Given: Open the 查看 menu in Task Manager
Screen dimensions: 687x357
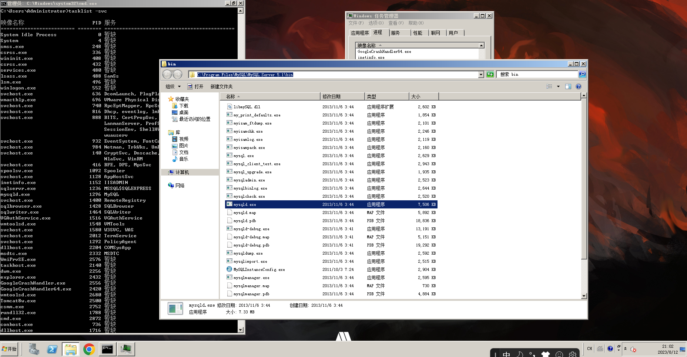Looking at the screenshot, I should point(396,23).
